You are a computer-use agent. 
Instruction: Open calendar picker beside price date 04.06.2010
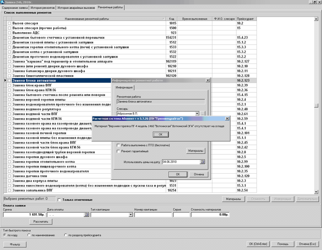click(x=203, y=162)
